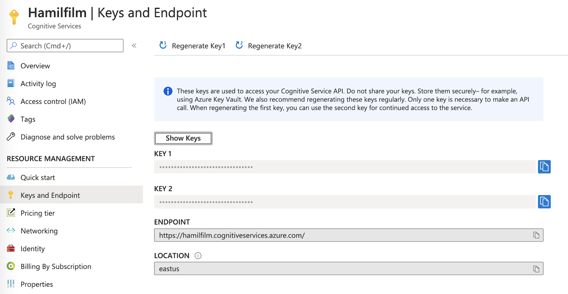
Task: Click the ENDPOINT URL field
Action: [349, 235]
